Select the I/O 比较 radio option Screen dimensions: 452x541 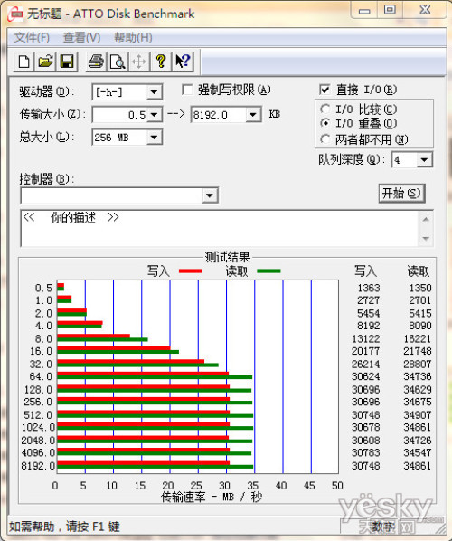point(325,109)
